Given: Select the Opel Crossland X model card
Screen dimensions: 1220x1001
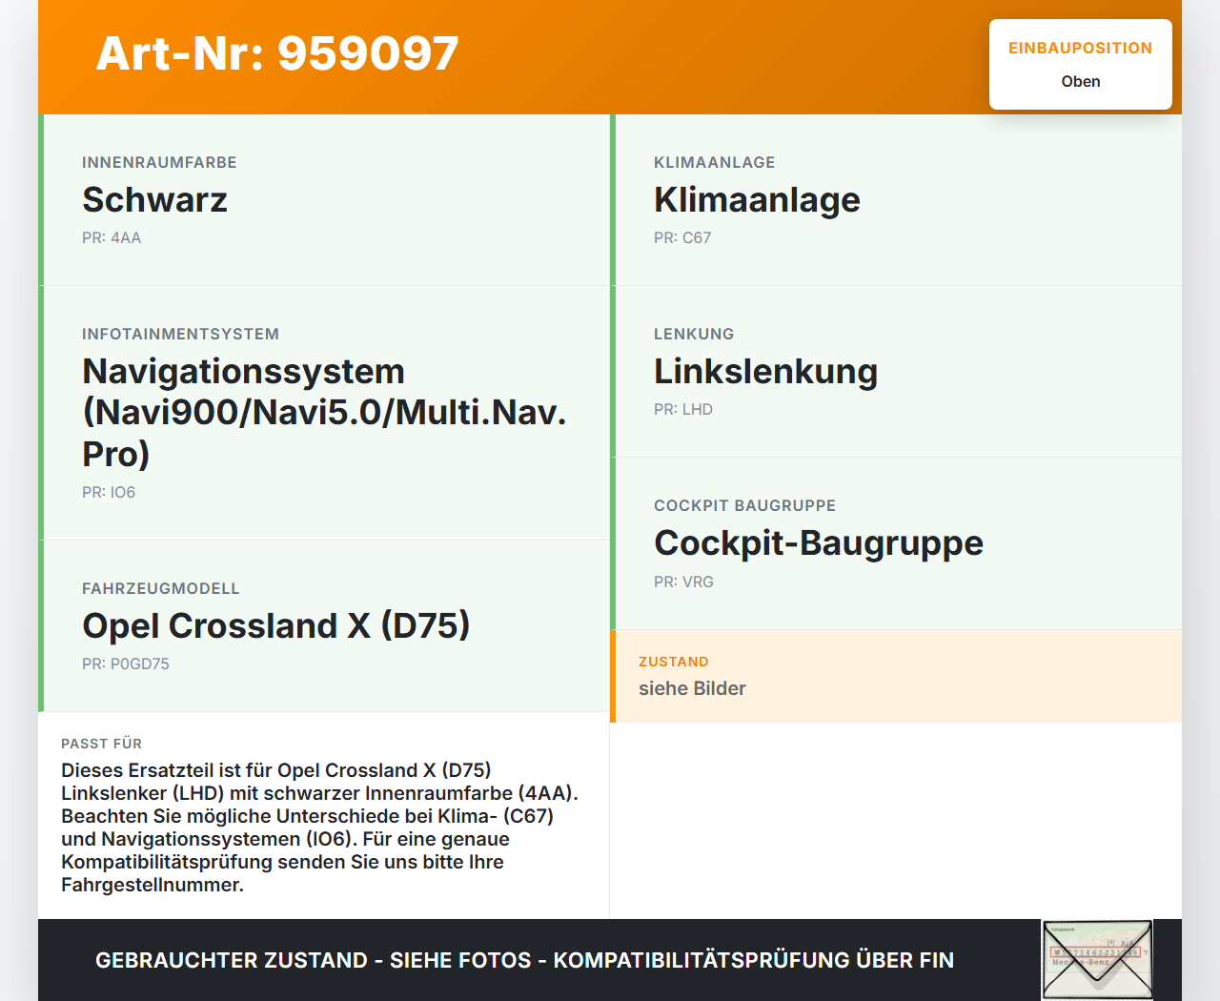Looking at the screenshot, I should [x=324, y=625].
